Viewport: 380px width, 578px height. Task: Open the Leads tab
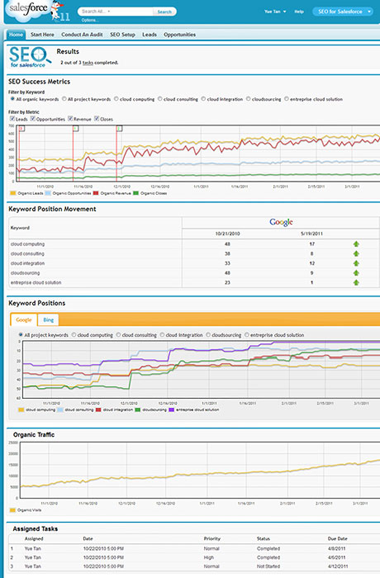click(150, 35)
